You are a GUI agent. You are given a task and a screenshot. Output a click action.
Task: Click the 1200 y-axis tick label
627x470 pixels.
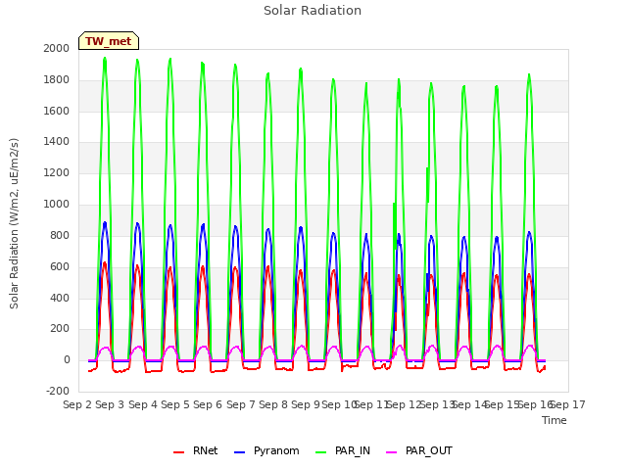coord(57,173)
